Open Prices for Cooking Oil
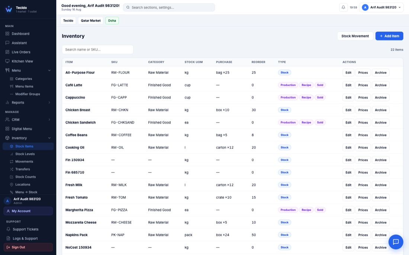This screenshot has width=409, height=255. click(363, 147)
